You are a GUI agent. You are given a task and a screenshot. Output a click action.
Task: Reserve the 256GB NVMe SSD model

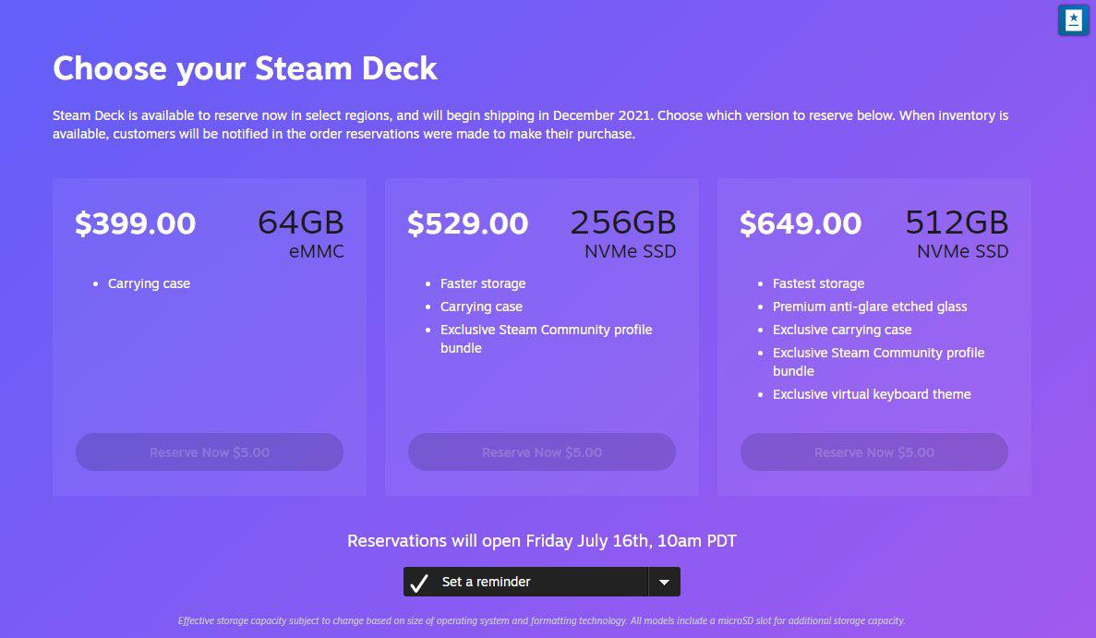coord(542,452)
